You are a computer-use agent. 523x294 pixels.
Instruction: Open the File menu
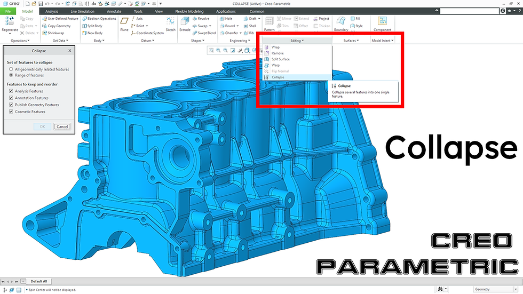[7, 11]
